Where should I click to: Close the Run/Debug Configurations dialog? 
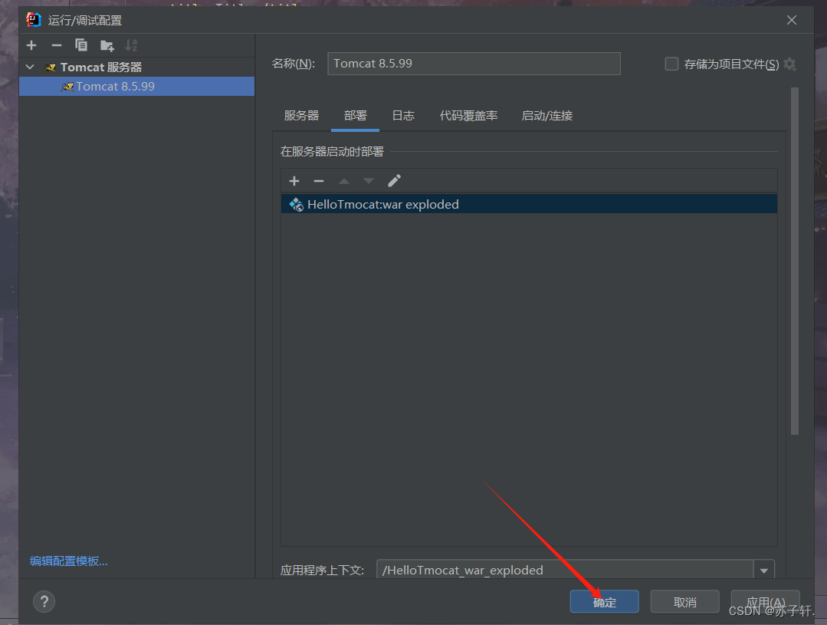tap(792, 20)
